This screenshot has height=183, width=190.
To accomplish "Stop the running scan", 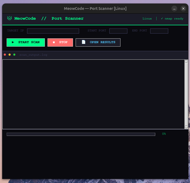I will click(x=60, y=42).
